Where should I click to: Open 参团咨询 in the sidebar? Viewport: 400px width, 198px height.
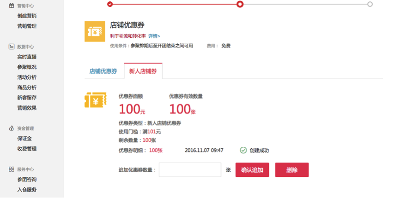[27, 180]
